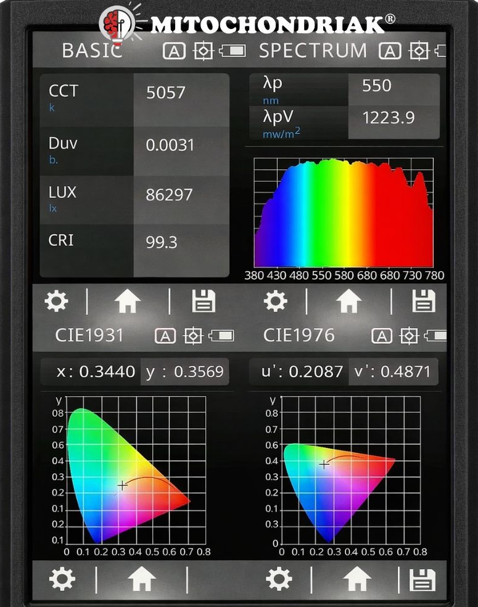Switch to the CIE1931 panel title

tap(89, 335)
